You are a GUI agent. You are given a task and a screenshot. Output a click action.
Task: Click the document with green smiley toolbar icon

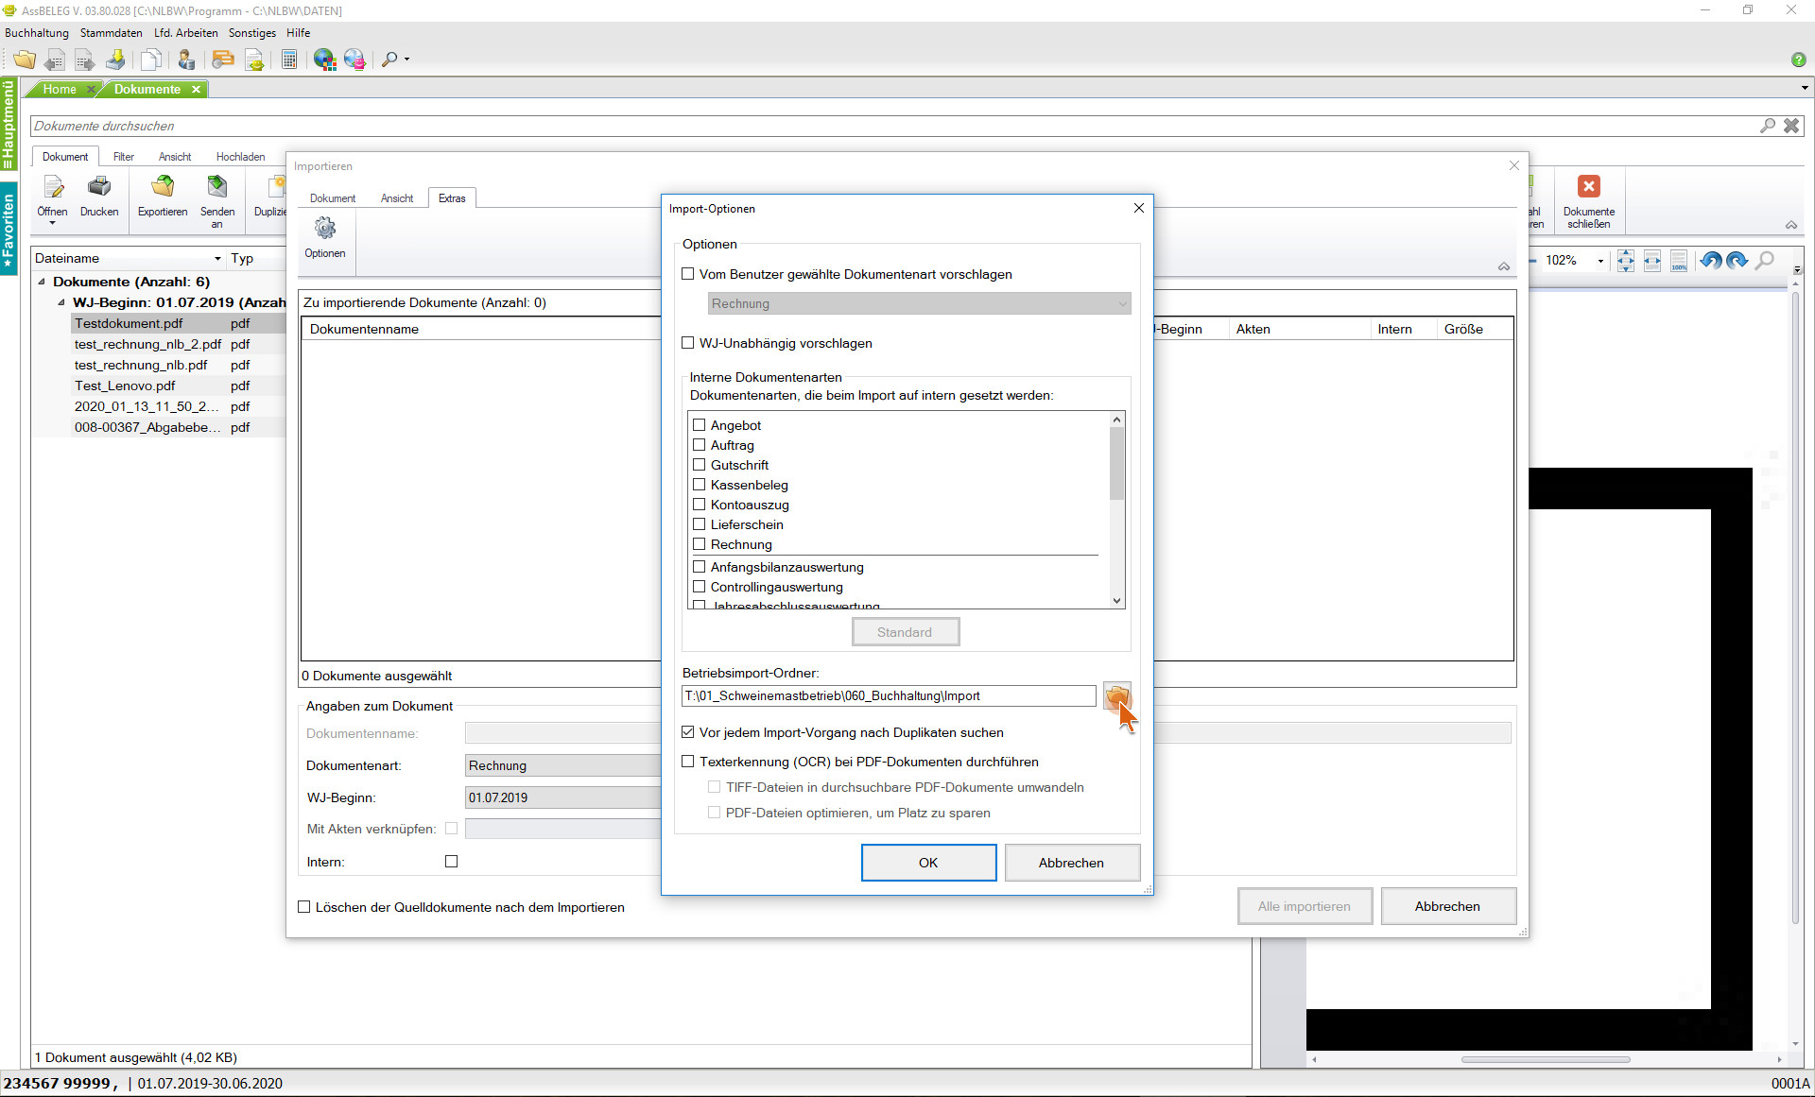pyautogui.click(x=254, y=60)
